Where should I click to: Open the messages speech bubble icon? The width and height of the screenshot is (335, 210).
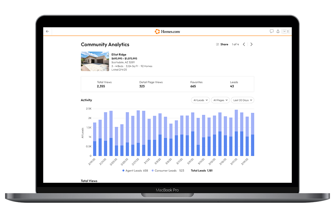coord(272,31)
